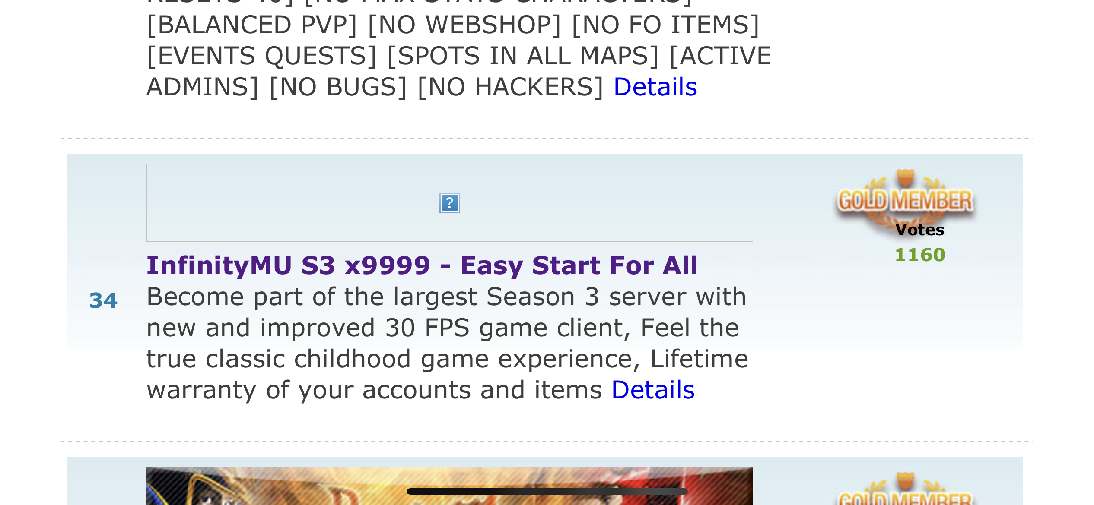Screen dimensions: 1094x505
Task: Click the dashed divider below the InfinityMU listing
Action: pos(547,442)
